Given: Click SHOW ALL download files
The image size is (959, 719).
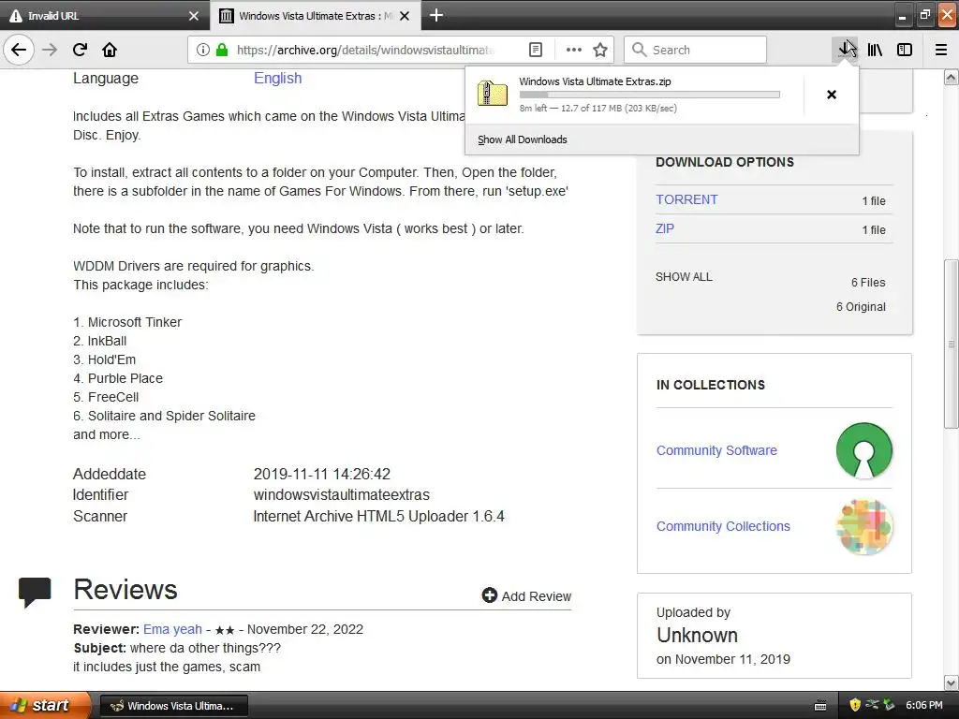Looking at the screenshot, I should [x=684, y=277].
